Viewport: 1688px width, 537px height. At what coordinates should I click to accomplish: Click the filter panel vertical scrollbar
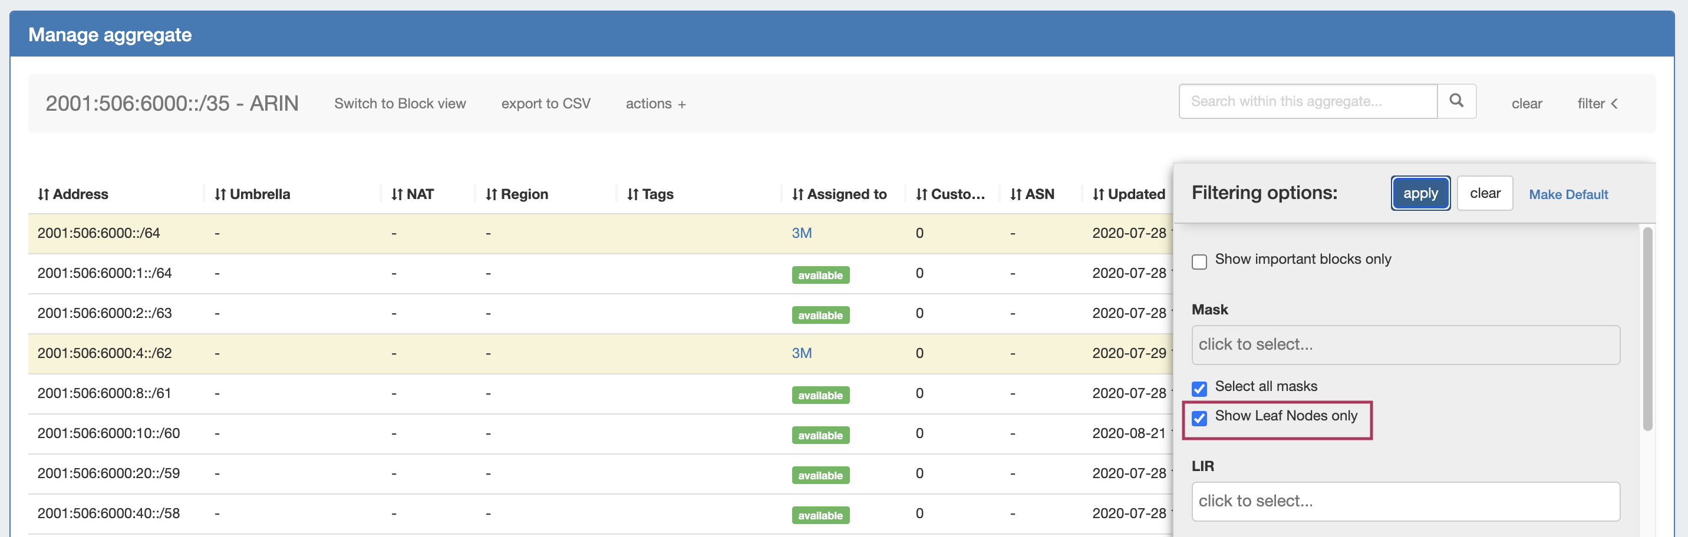1647,329
